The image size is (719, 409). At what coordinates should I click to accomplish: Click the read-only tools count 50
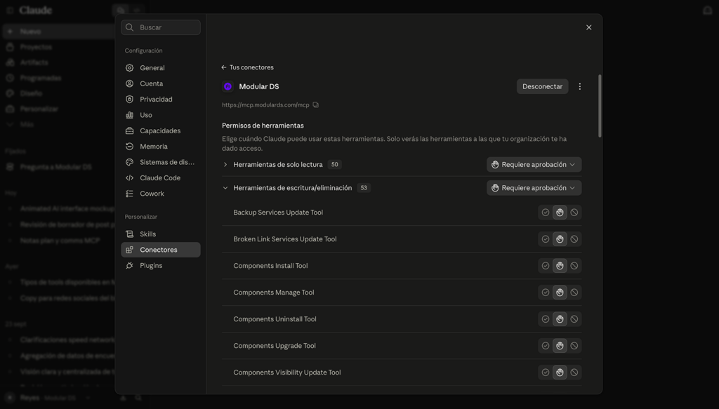[x=335, y=164]
